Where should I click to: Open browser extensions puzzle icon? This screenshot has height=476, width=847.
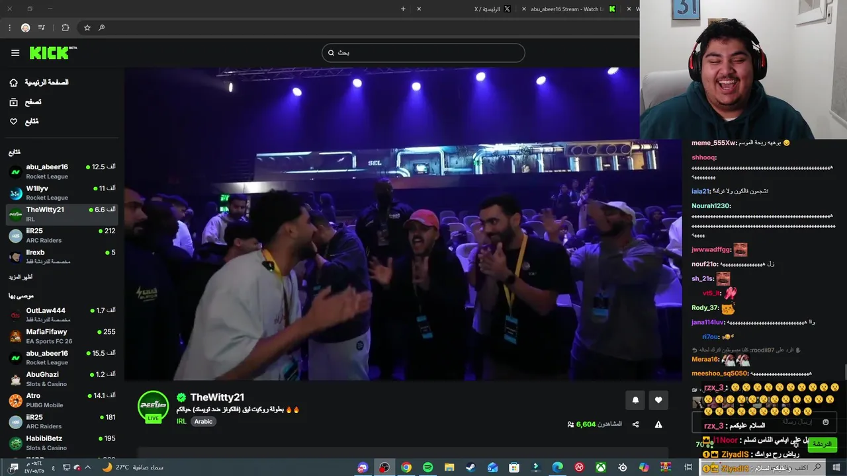click(65, 28)
